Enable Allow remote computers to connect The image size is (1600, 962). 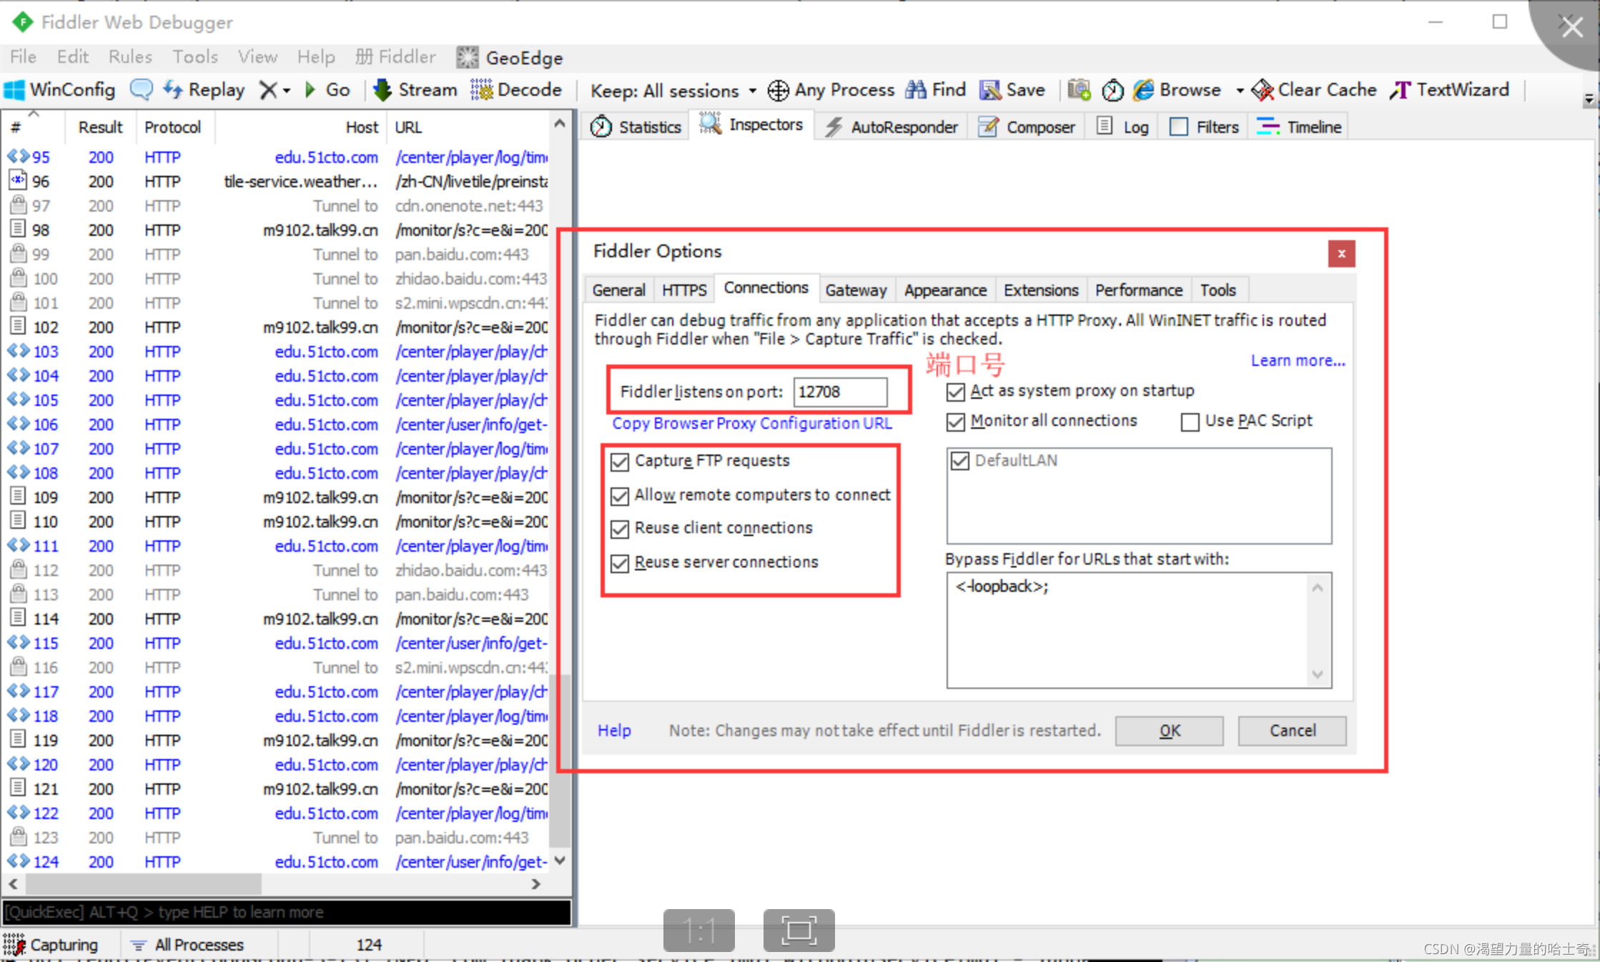point(623,495)
